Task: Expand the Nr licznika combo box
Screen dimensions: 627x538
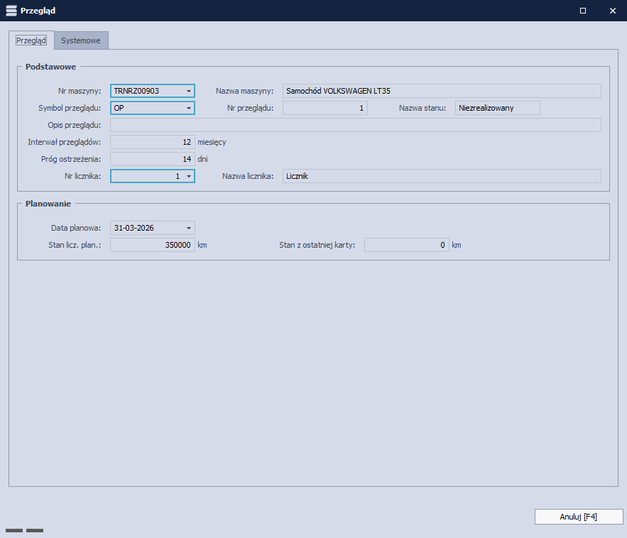Action: 189,176
